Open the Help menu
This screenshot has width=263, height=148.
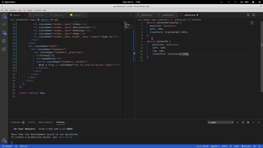tap(44, 10)
